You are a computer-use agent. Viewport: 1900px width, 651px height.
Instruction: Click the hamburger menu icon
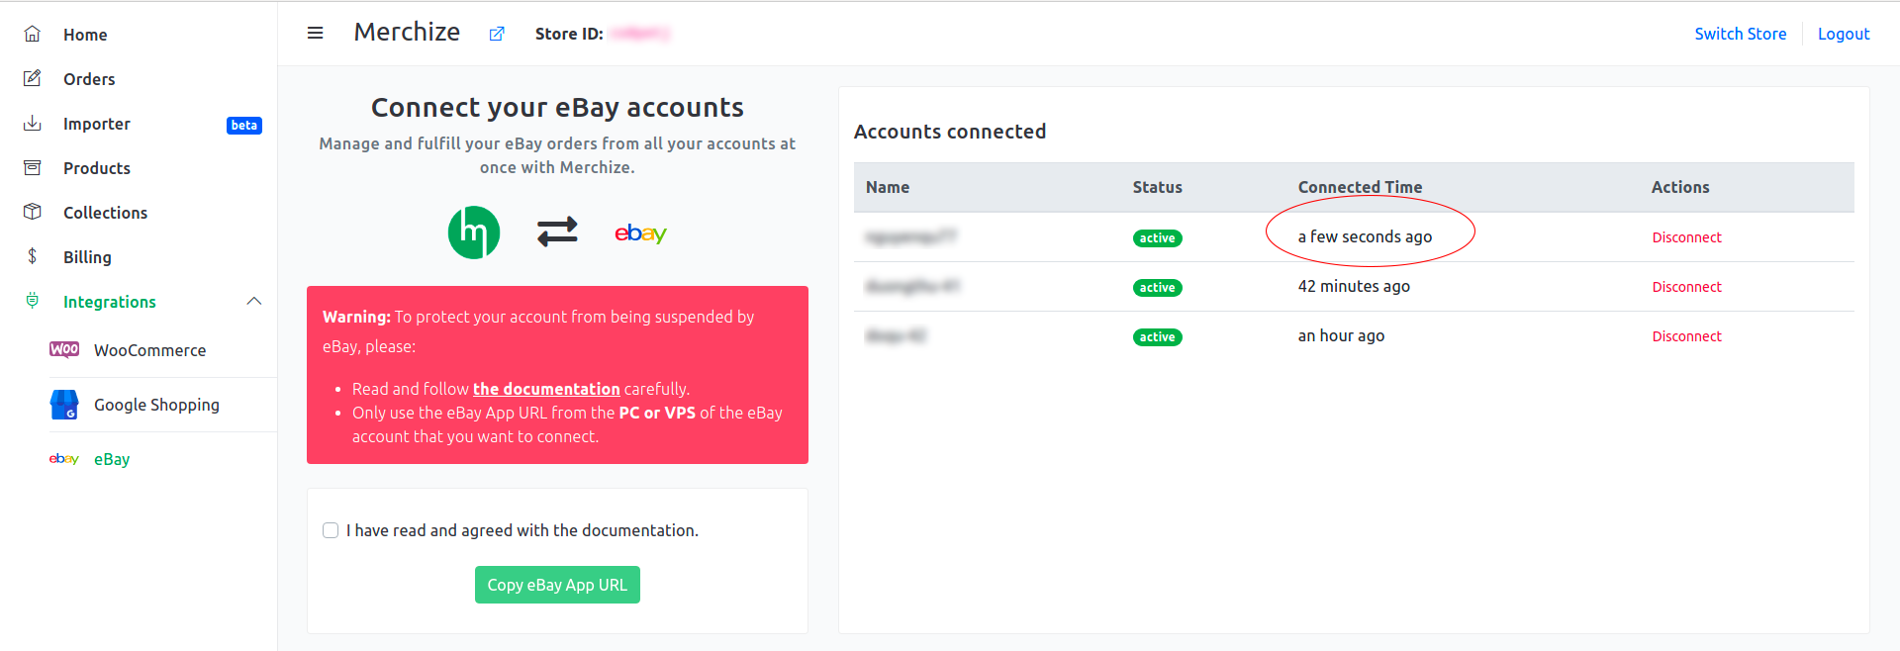click(x=316, y=33)
